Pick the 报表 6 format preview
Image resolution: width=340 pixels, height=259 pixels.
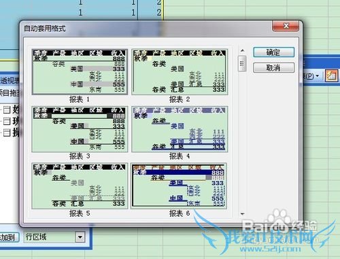[180, 186]
